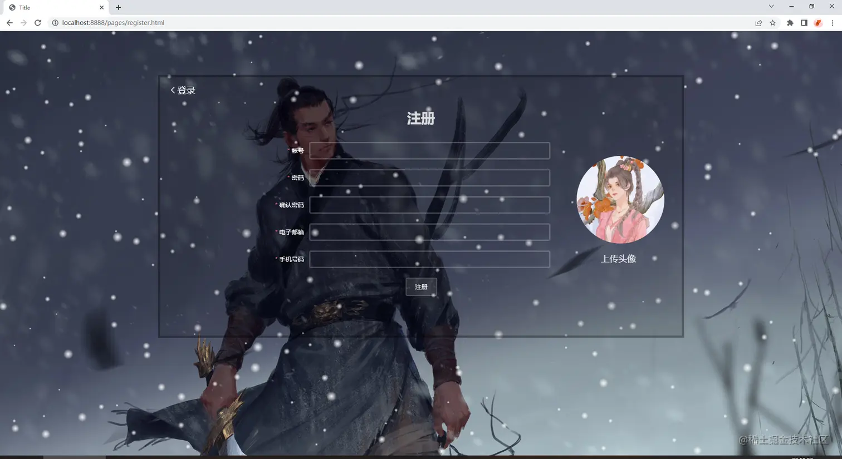Focus the 密码 input field
The height and width of the screenshot is (459, 842).
click(x=429, y=178)
